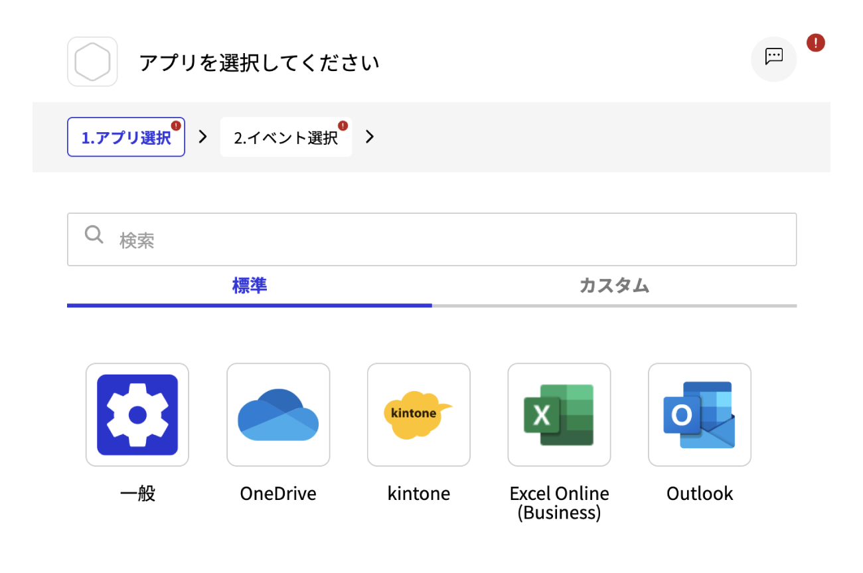
Task: Click the red error badge beside chat icon
Action: (816, 43)
